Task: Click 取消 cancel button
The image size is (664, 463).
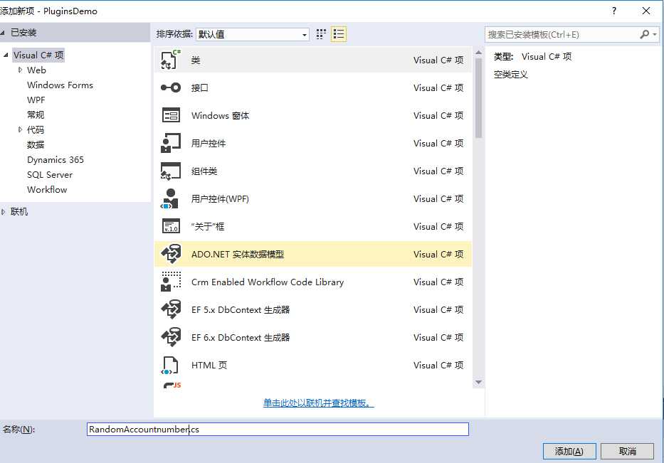Action: [x=627, y=451]
